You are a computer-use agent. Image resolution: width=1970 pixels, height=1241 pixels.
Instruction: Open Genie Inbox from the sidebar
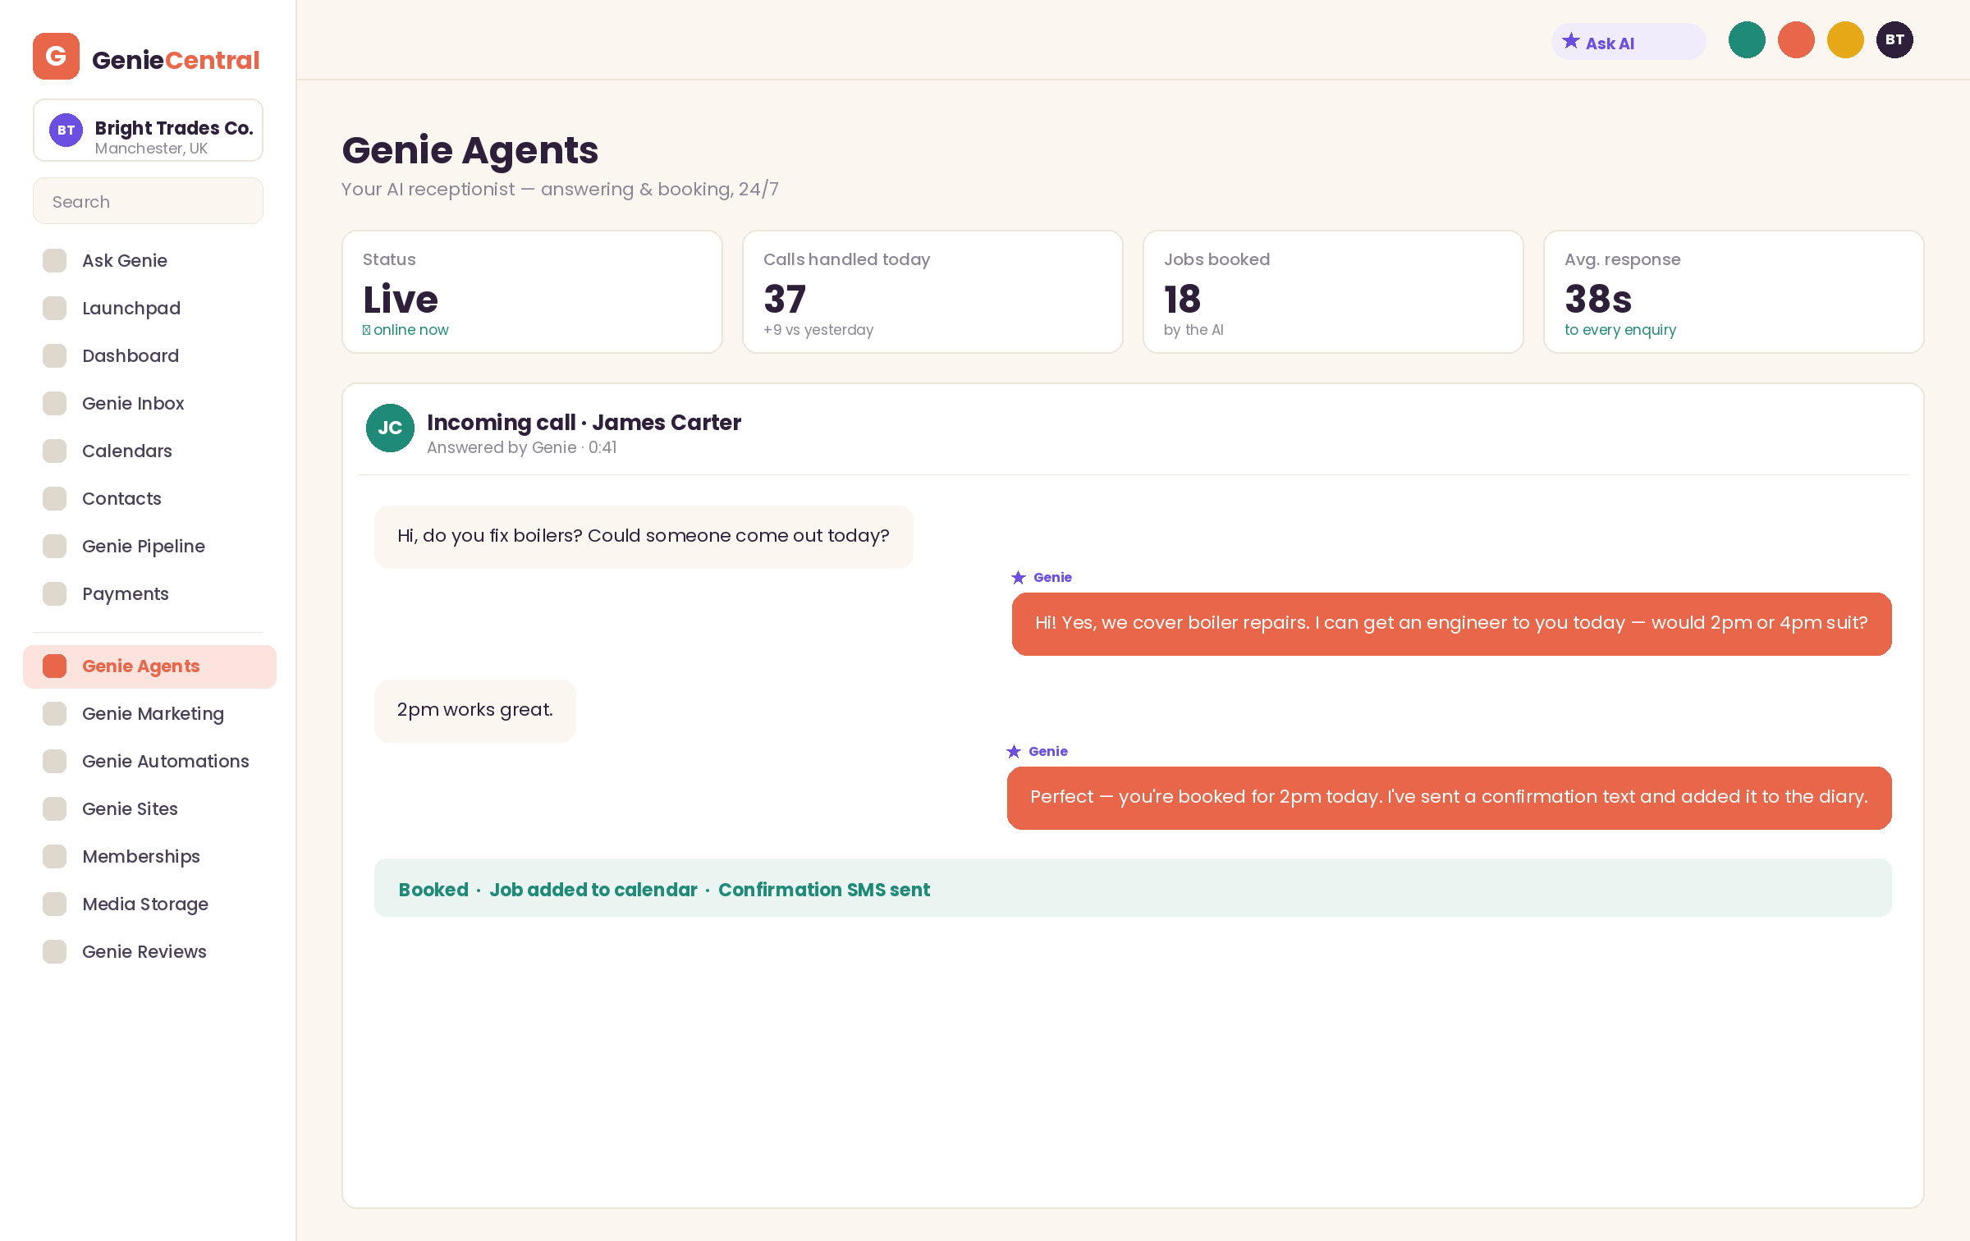[149, 403]
